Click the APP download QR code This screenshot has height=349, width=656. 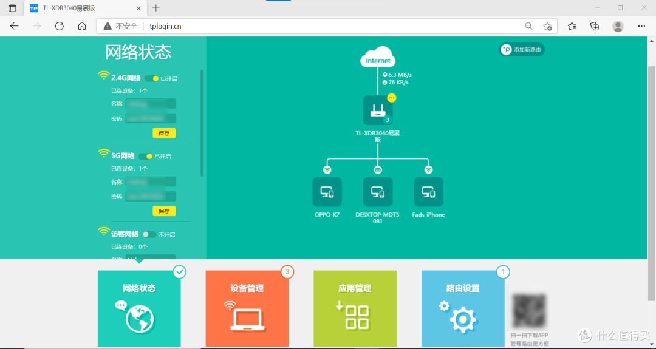529,311
